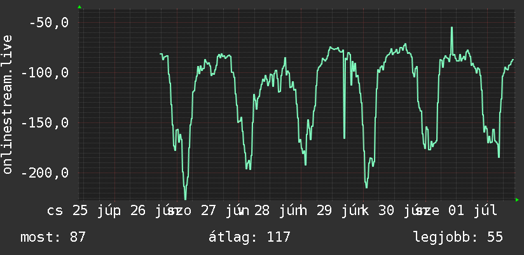This screenshot has width=524, height=255.
Task: Click the right end point of the green line
Action: (513, 60)
